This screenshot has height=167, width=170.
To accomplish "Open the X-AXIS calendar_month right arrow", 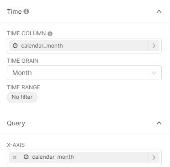I will coord(154,157).
